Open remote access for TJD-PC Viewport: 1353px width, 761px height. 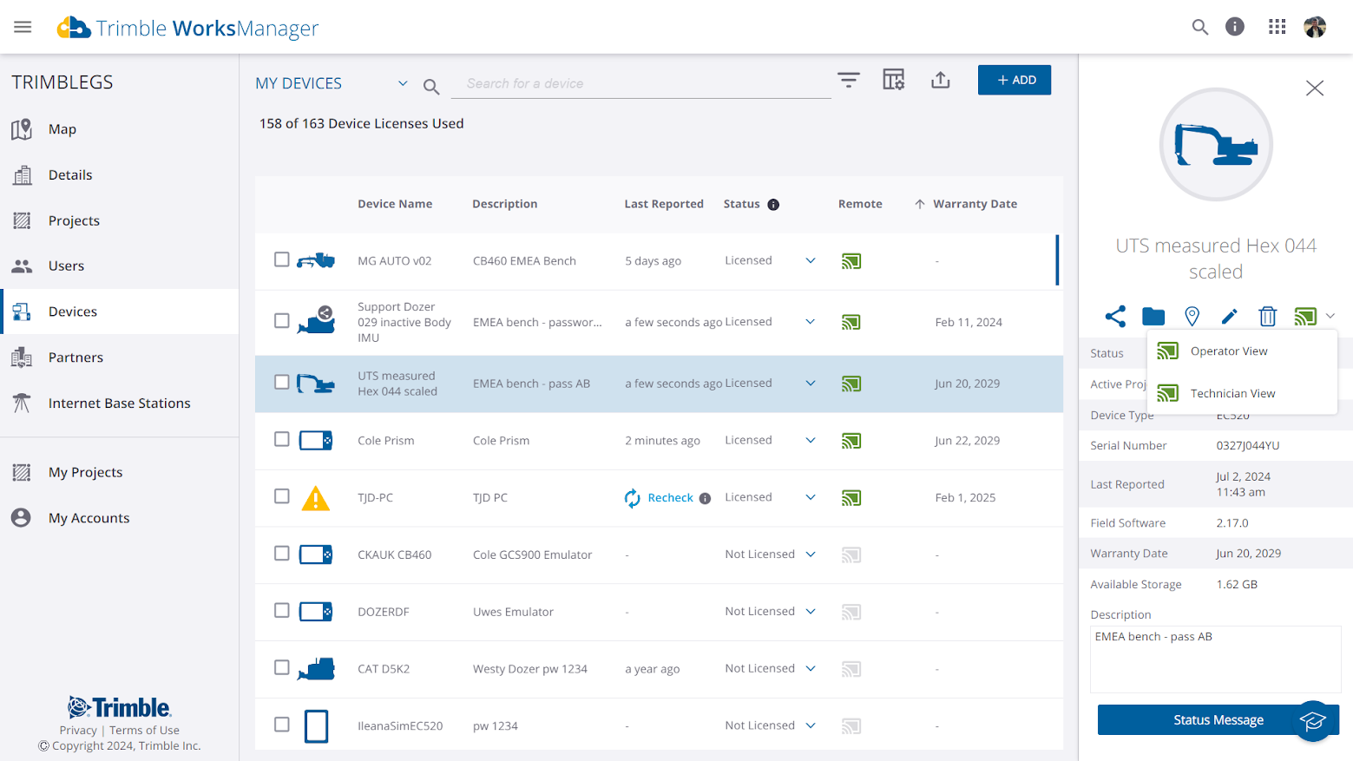tap(851, 498)
